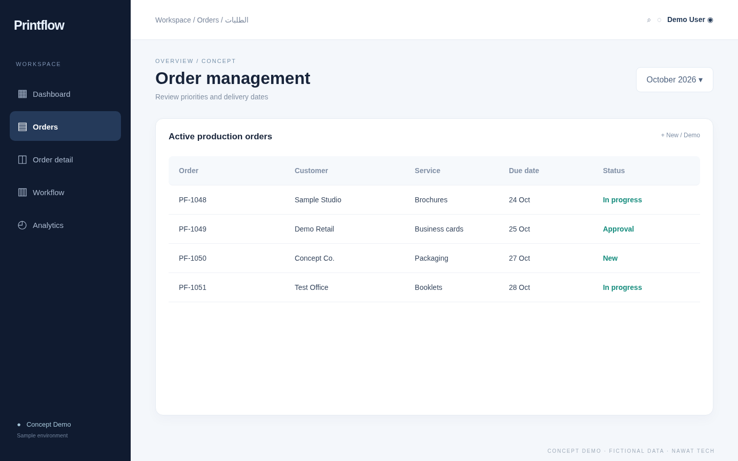Click the Packaging service cell
Viewport: 738px width, 461px height.
[x=432, y=258]
